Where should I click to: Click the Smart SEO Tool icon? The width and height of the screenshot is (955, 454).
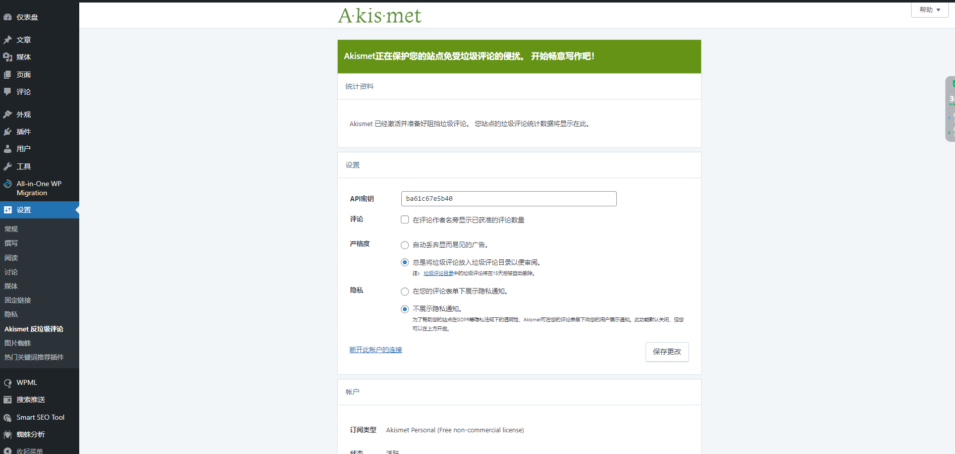coord(8,418)
